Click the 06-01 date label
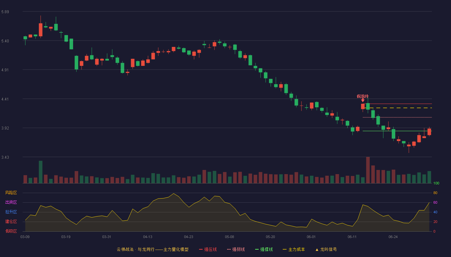The image size is (451, 257). pos(311,237)
